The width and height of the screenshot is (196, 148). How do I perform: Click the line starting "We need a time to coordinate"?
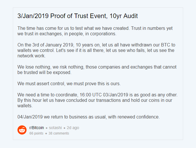click(97, 95)
